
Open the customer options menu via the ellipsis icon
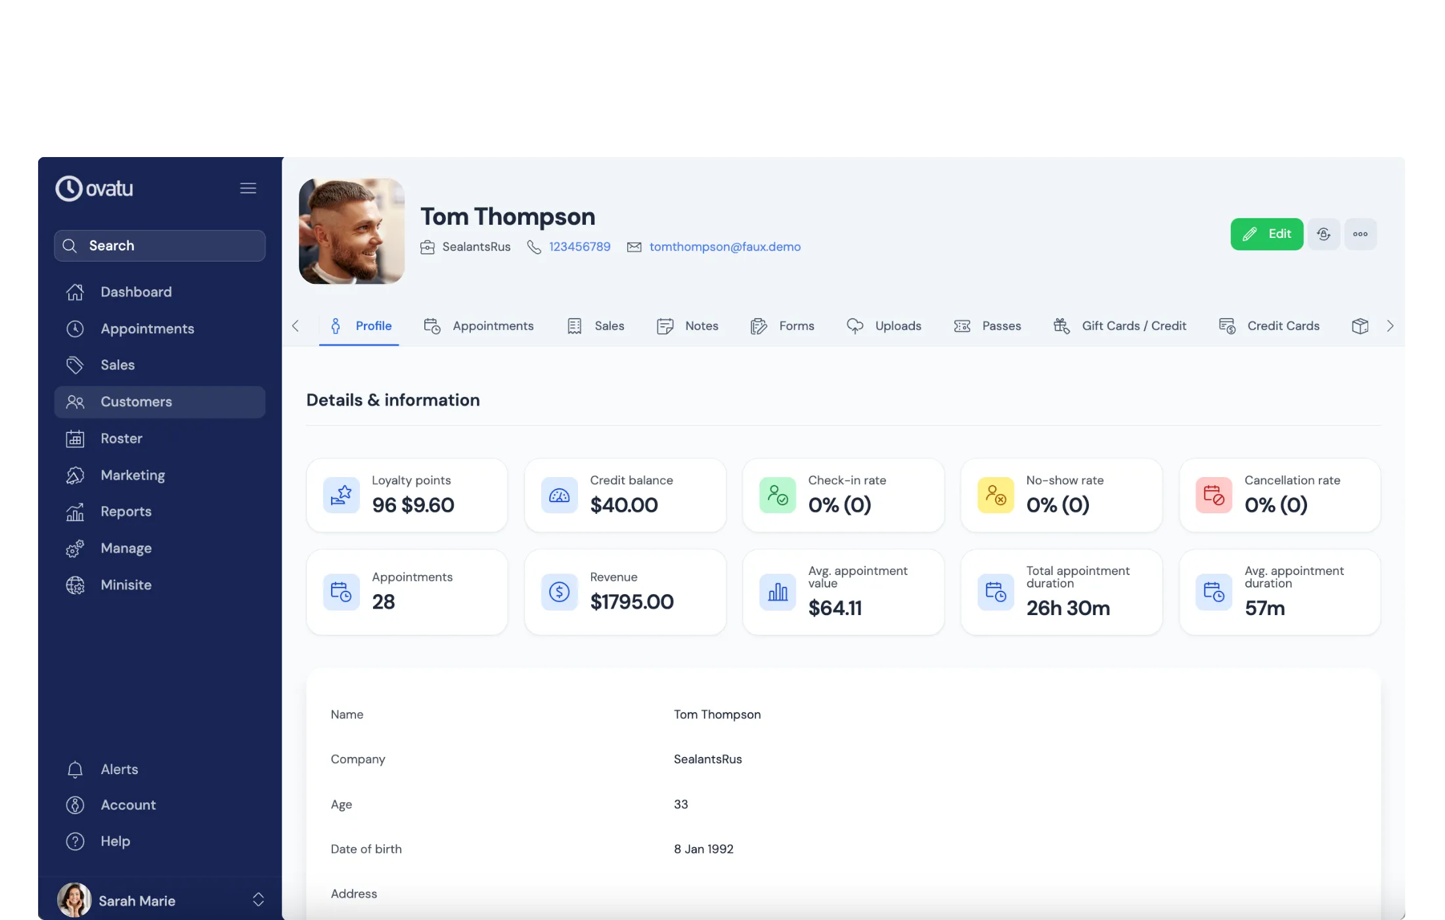[1361, 234]
